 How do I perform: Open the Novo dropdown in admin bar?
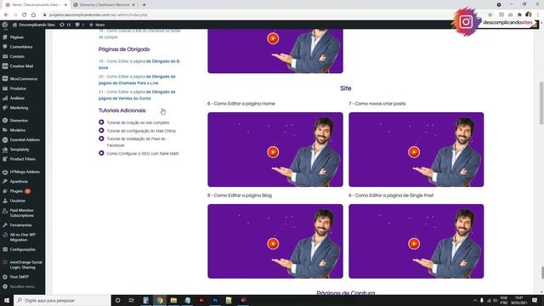tap(97, 25)
